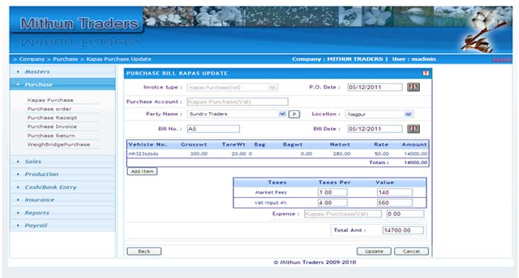Viewport: 519px width, 278px height.
Task: Click Rate value 50.00
Action: click(x=381, y=154)
